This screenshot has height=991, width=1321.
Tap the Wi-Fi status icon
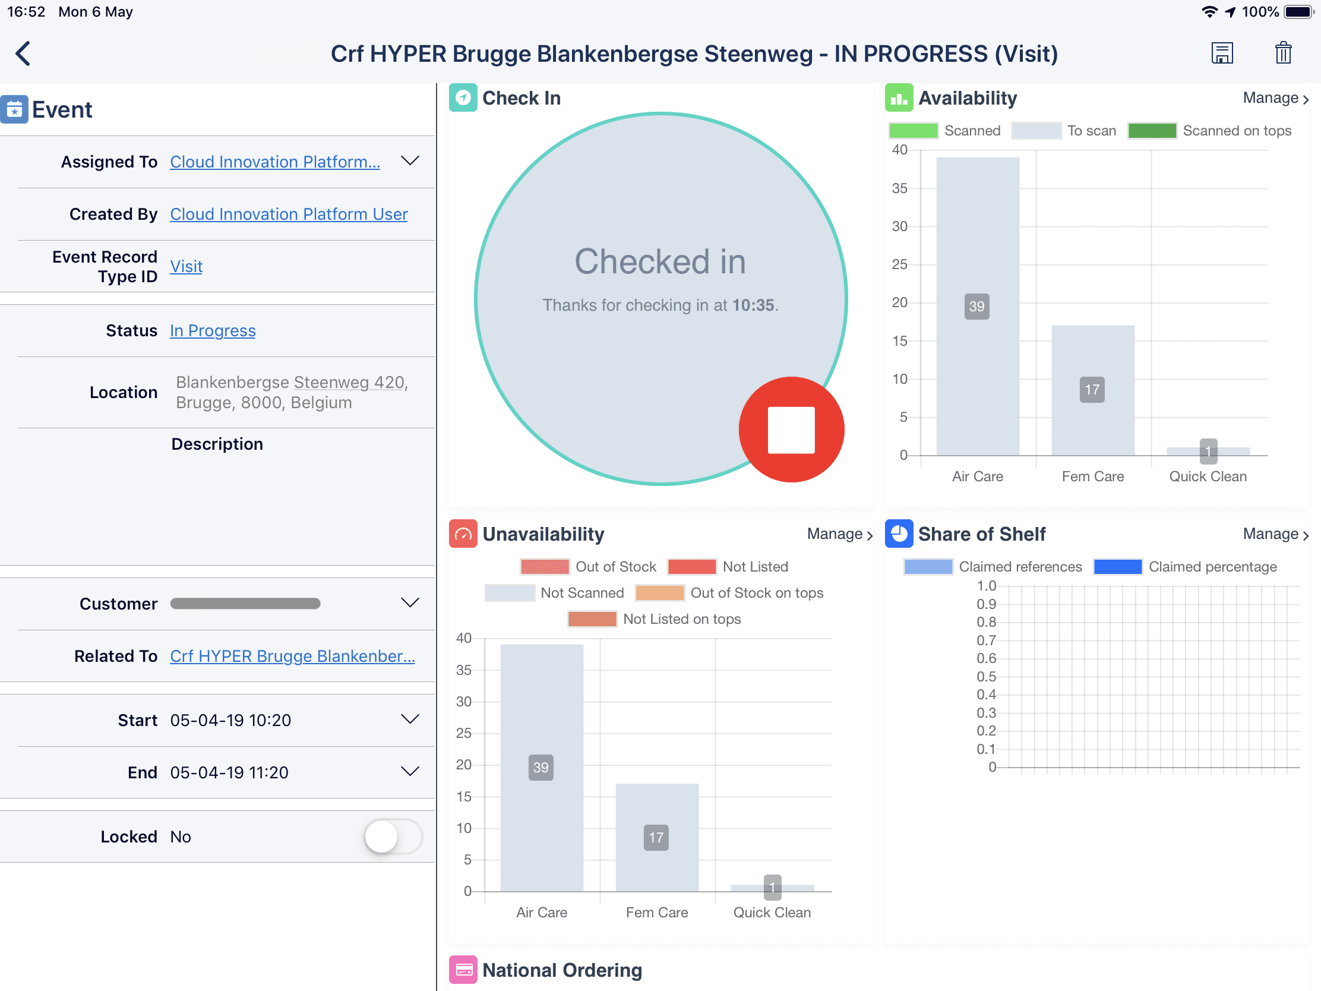[1209, 12]
